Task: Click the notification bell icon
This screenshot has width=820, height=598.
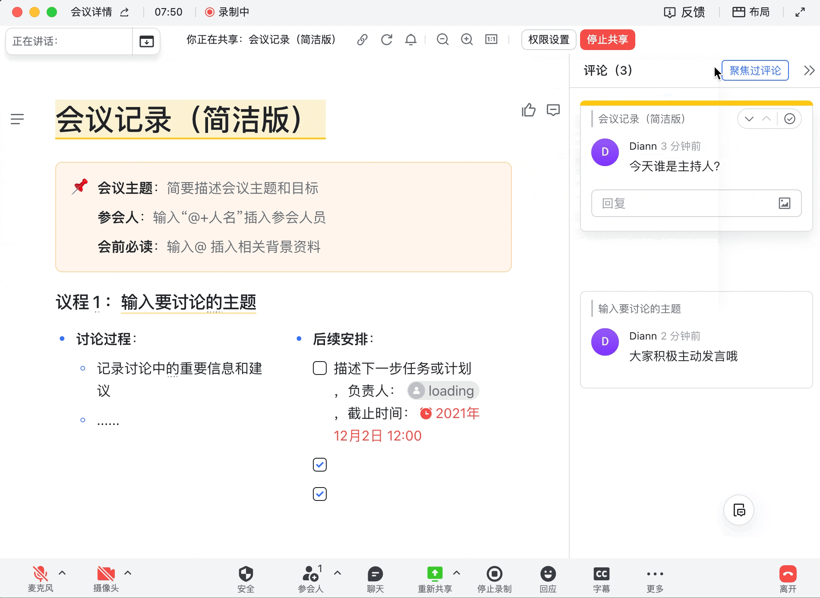Action: pyautogui.click(x=411, y=40)
